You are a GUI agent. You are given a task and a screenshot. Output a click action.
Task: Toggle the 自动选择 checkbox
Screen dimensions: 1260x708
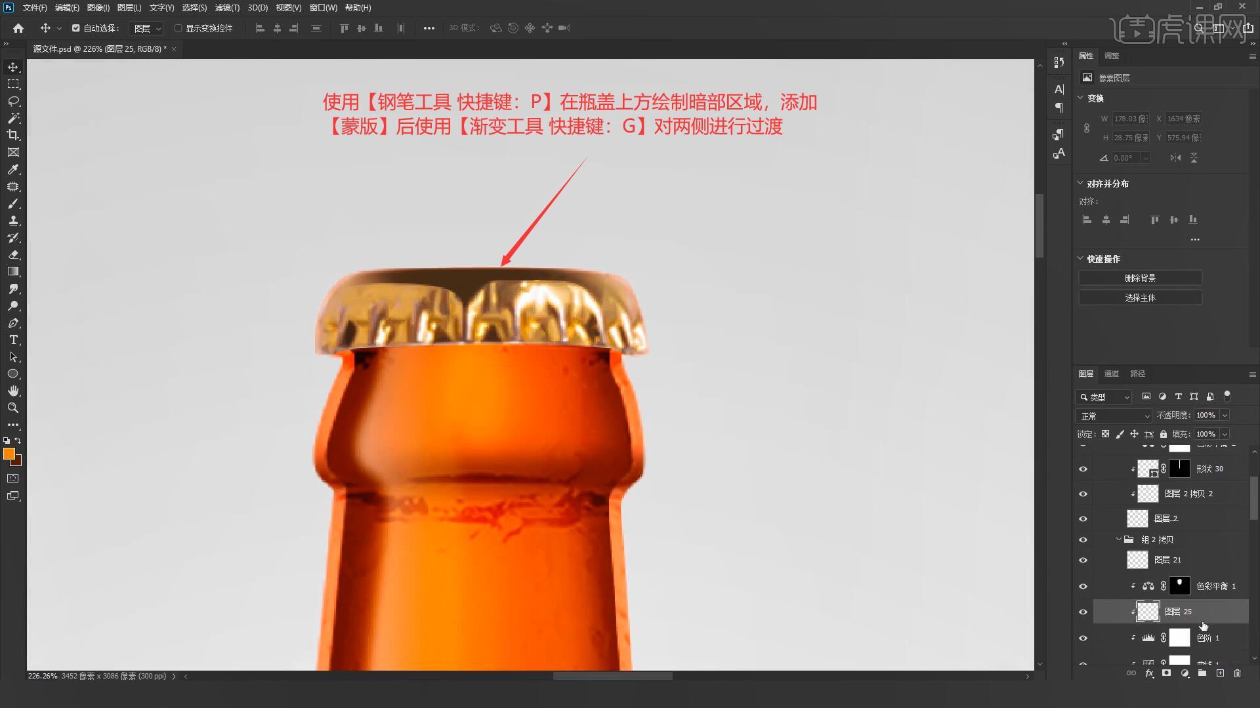coord(76,28)
